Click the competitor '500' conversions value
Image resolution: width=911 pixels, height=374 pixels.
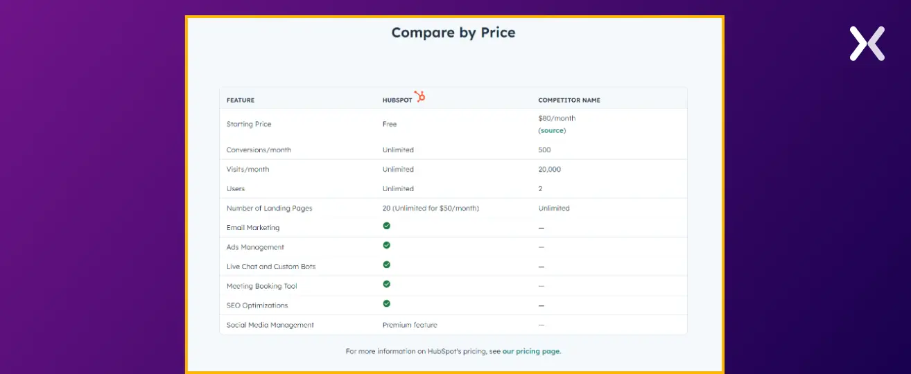tap(544, 150)
